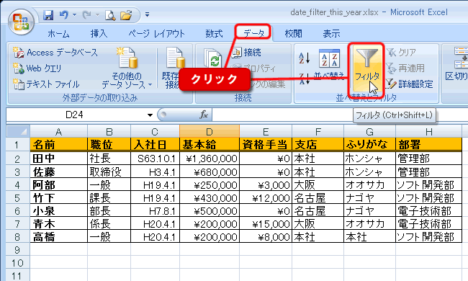
Task: Switch to the データ ribbon tab
Action: pyautogui.click(x=253, y=33)
